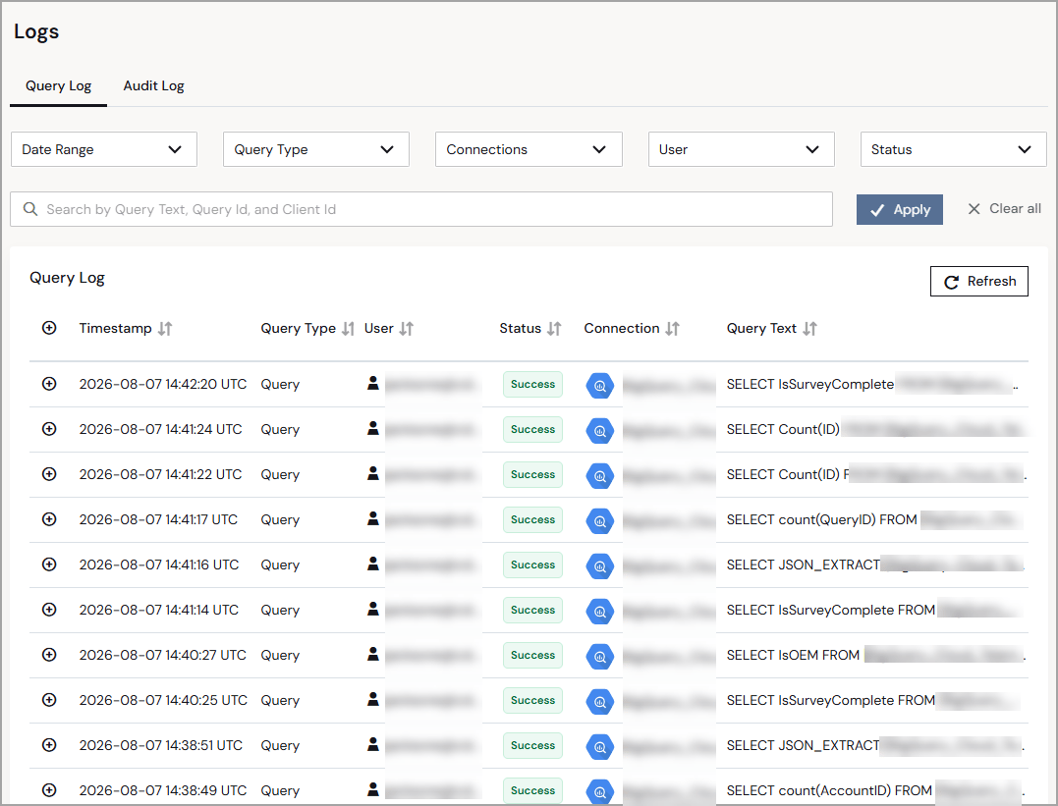Expand the 14:41:16 UTC query row

(49, 564)
